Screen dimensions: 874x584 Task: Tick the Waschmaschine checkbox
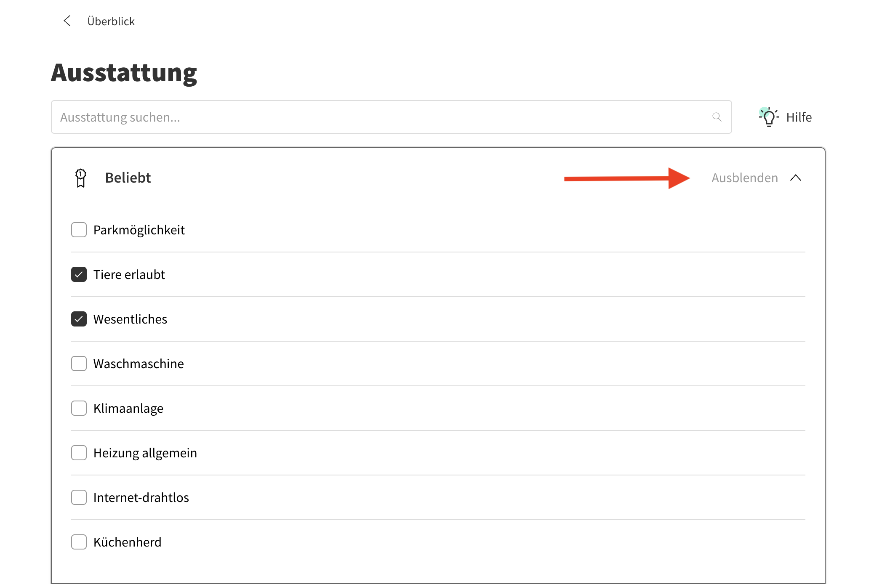(79, 364)
